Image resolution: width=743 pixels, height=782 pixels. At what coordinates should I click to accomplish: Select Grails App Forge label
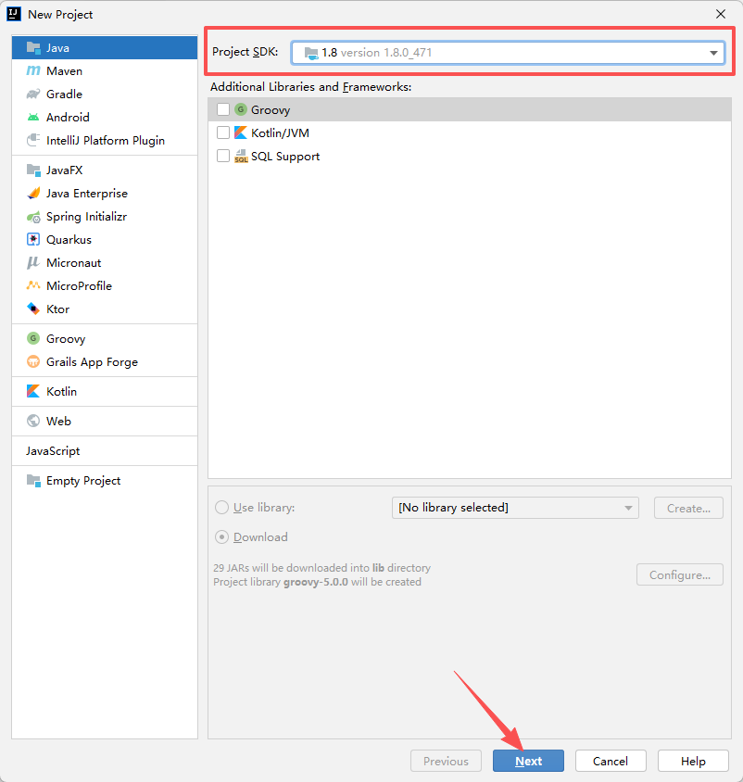[93, 361]
